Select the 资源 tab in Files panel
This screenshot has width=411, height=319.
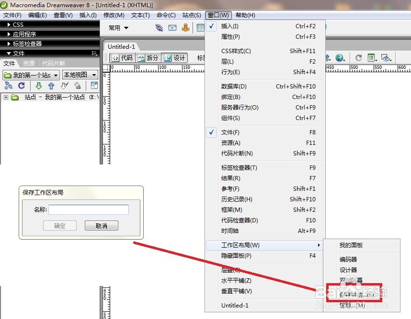pos(29,63)
